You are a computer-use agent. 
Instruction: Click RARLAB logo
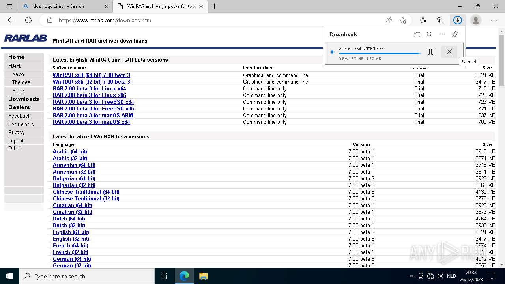(26, 38)
